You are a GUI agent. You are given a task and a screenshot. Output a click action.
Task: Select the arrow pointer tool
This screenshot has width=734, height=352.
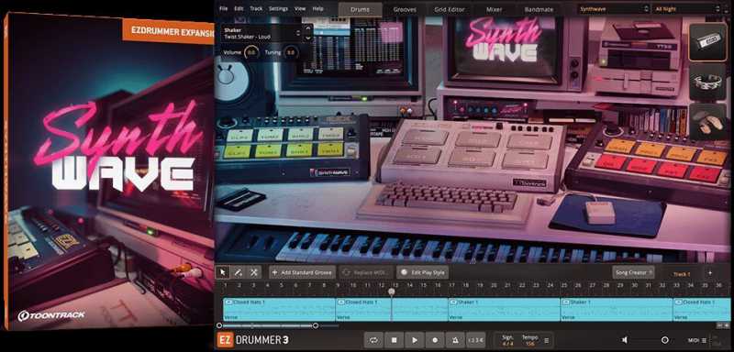[223, 272]
